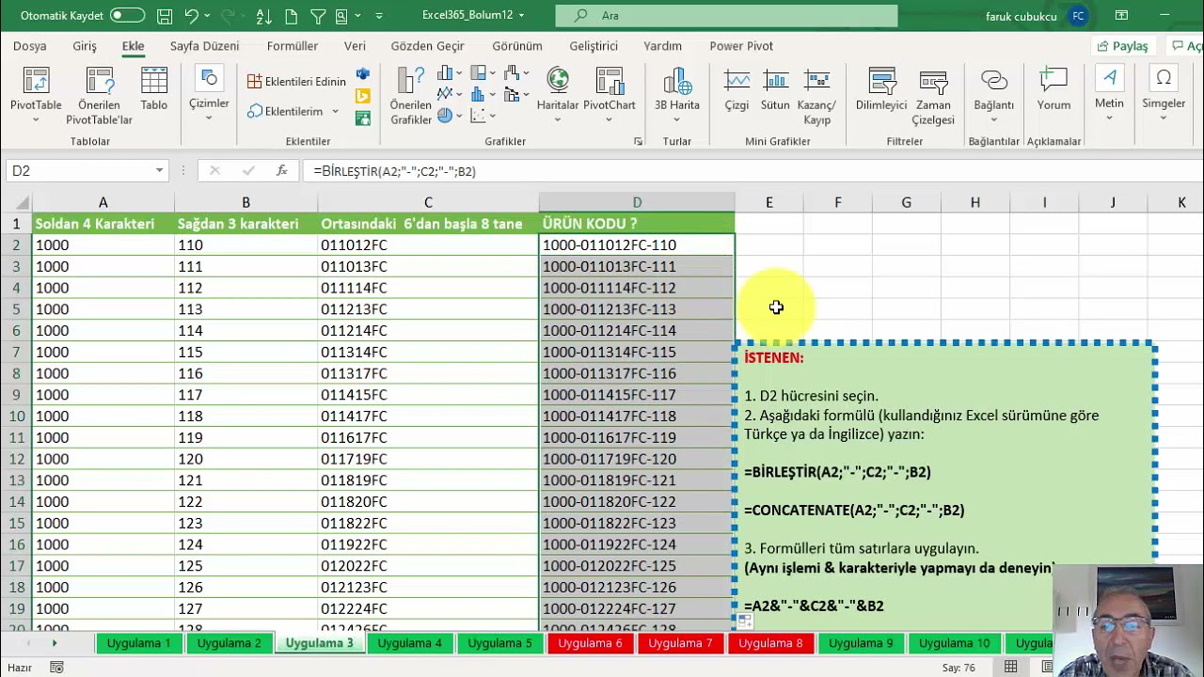This screenshot has width=1204, height=677.
Task: Switch to the Sayfa Düzeni tab
Action: [204, 46]
